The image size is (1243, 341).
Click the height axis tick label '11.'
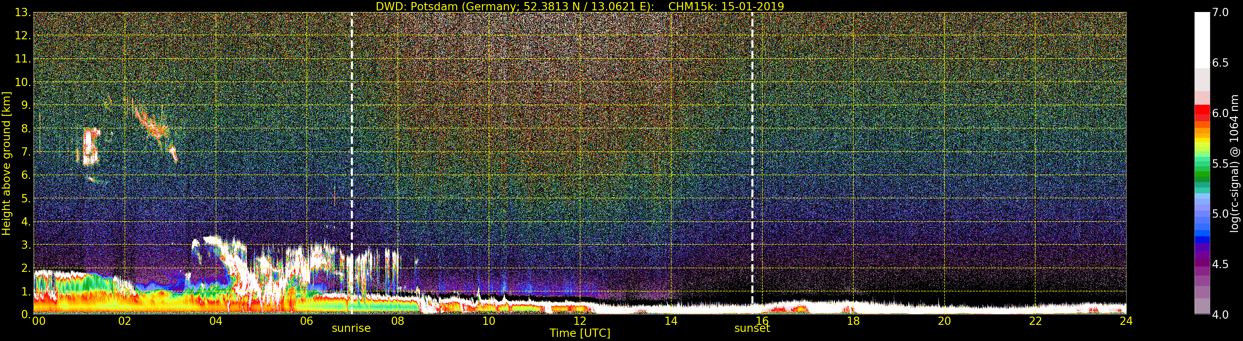(23, 59)
